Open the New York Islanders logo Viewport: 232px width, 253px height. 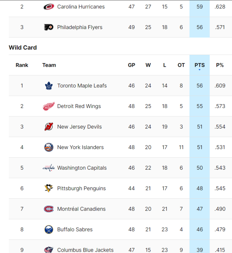coord(49,147)
